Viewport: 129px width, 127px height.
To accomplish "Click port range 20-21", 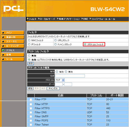I will 110,99.
